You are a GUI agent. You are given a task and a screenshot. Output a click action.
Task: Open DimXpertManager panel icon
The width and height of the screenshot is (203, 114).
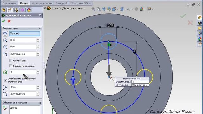click(x=23, y=10)
